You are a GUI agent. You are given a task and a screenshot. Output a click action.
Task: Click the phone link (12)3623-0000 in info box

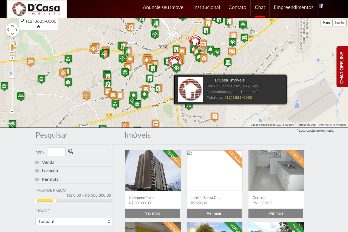point(238,98)
